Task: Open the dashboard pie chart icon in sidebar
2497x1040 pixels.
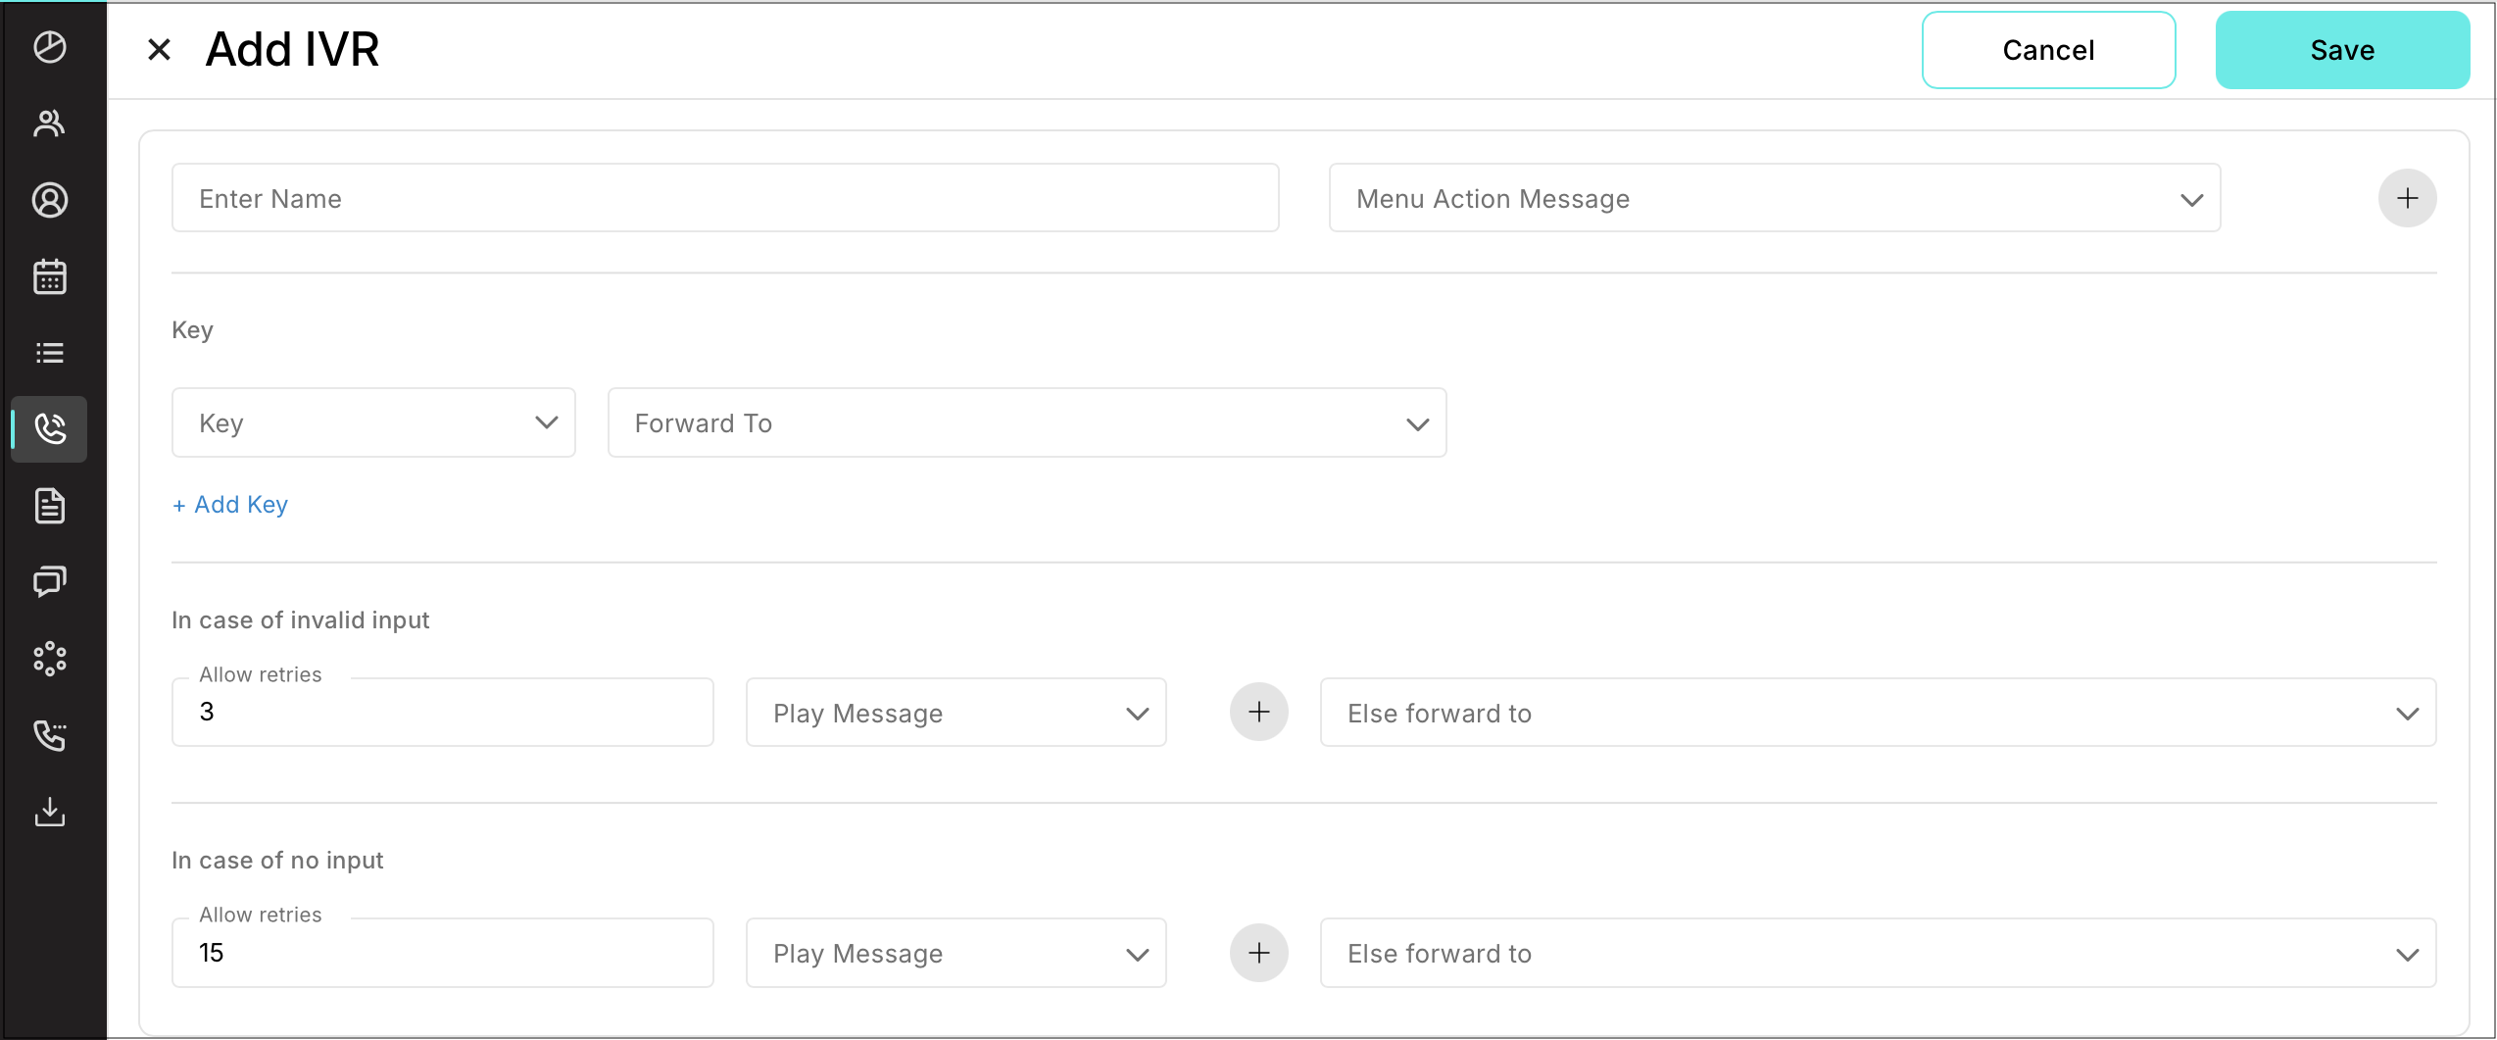Action: coord(50,47)
